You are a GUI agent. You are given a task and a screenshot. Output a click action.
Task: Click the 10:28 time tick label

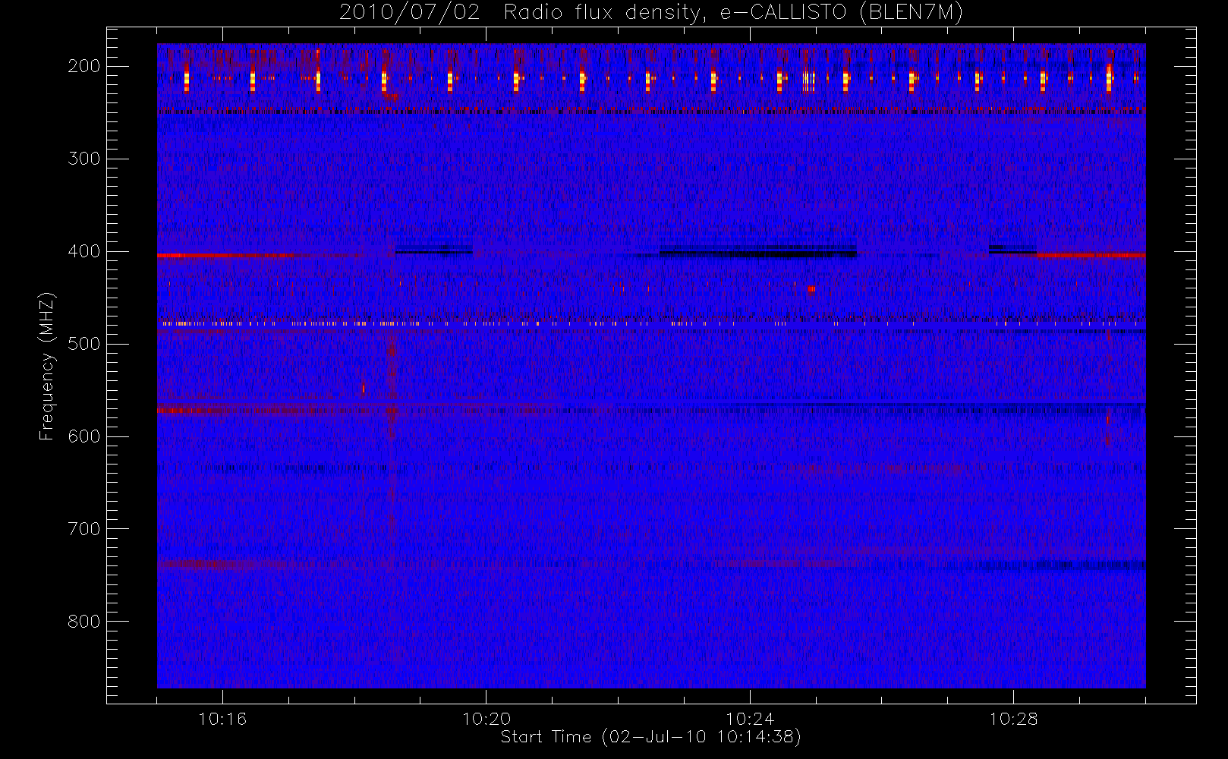pos(1014,719)
